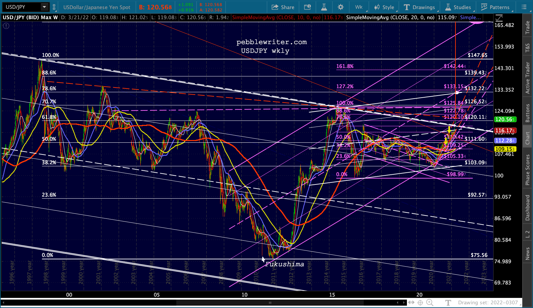Open the Active Trader side tab
533x308 pixels.
[x=528, y=78]
